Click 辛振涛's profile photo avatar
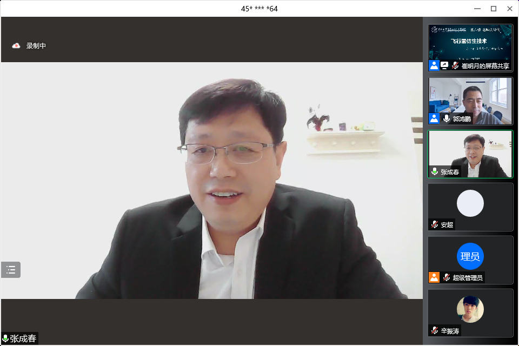This screenshot has height=346, width=519. [x=470, y=309]
